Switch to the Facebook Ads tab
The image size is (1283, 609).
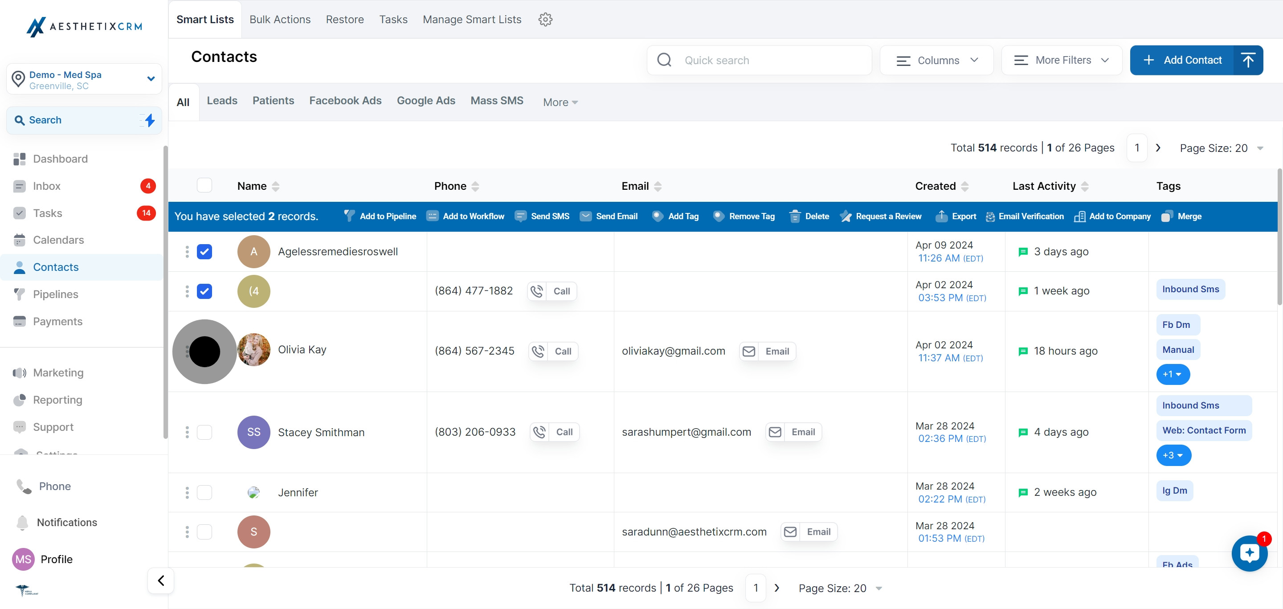pyautogui.click(x=345, y=101)
